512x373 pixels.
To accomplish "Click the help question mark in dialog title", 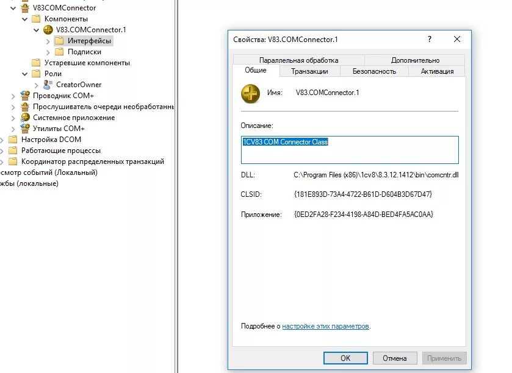I will 430,39.
